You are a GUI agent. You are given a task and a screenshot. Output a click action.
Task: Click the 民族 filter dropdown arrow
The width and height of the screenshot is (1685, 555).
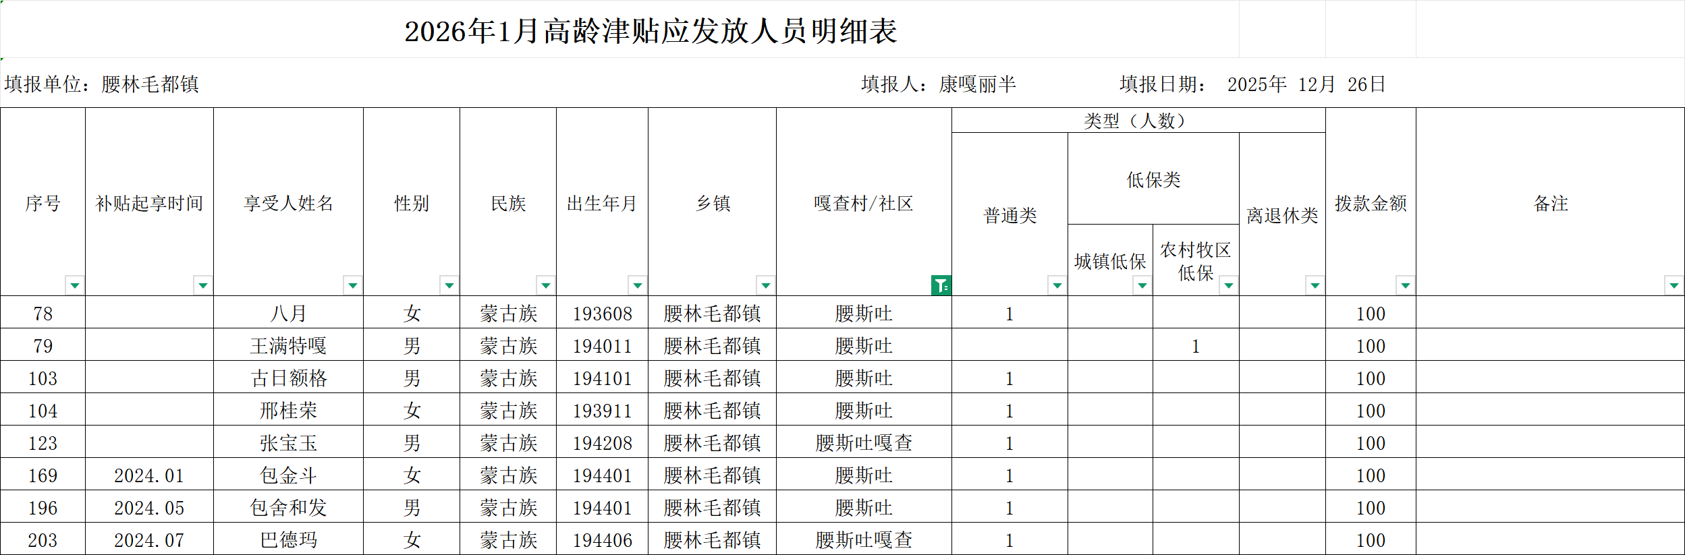[x=545, y=285]
